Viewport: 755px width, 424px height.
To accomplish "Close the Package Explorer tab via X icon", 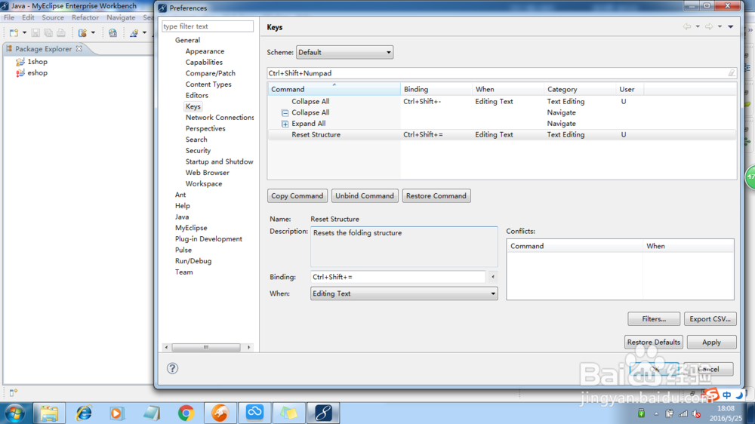I will pyautogui.click(x=79, y=48).
